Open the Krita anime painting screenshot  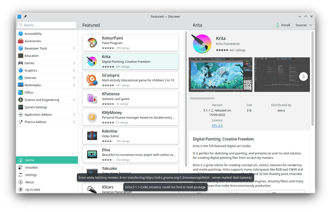220,75
